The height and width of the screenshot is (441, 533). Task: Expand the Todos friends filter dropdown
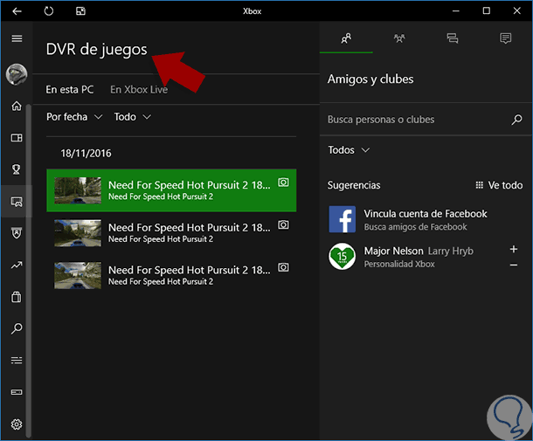[349, 150]
